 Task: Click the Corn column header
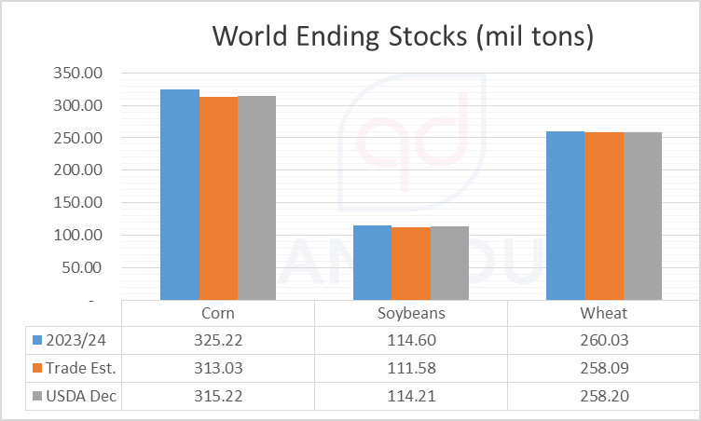[218, 313]
